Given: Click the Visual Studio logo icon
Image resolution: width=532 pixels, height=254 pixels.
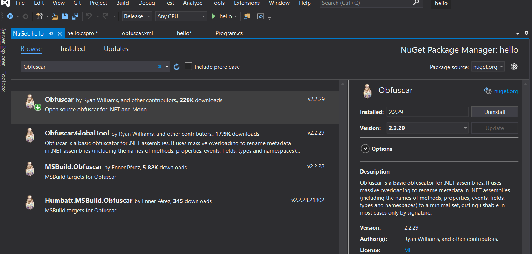Looking at the screenshot, I should (x=6, y=3).
